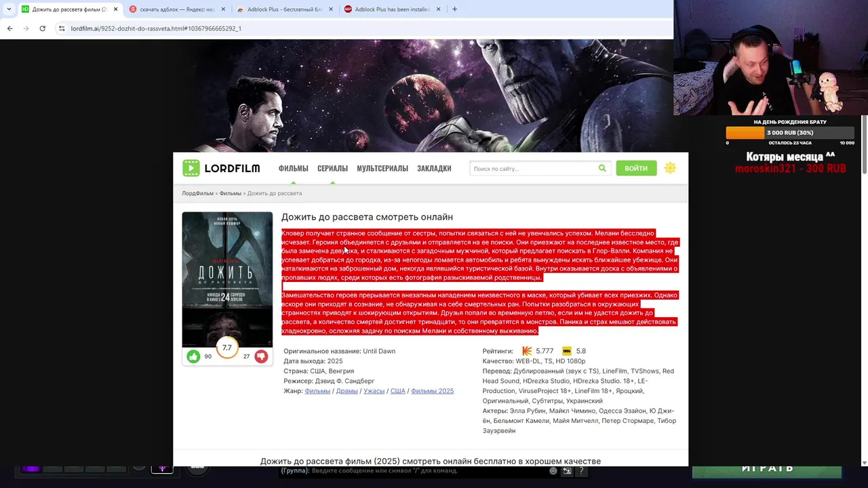Screen dimensions: 868x488
Task: Open the Драмы genre link
Action: click(x=347, y=391)
